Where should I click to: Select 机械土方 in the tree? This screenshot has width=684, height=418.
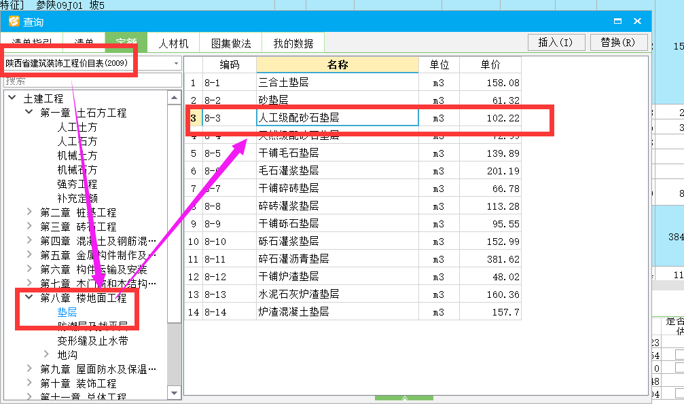click(77, 155)
